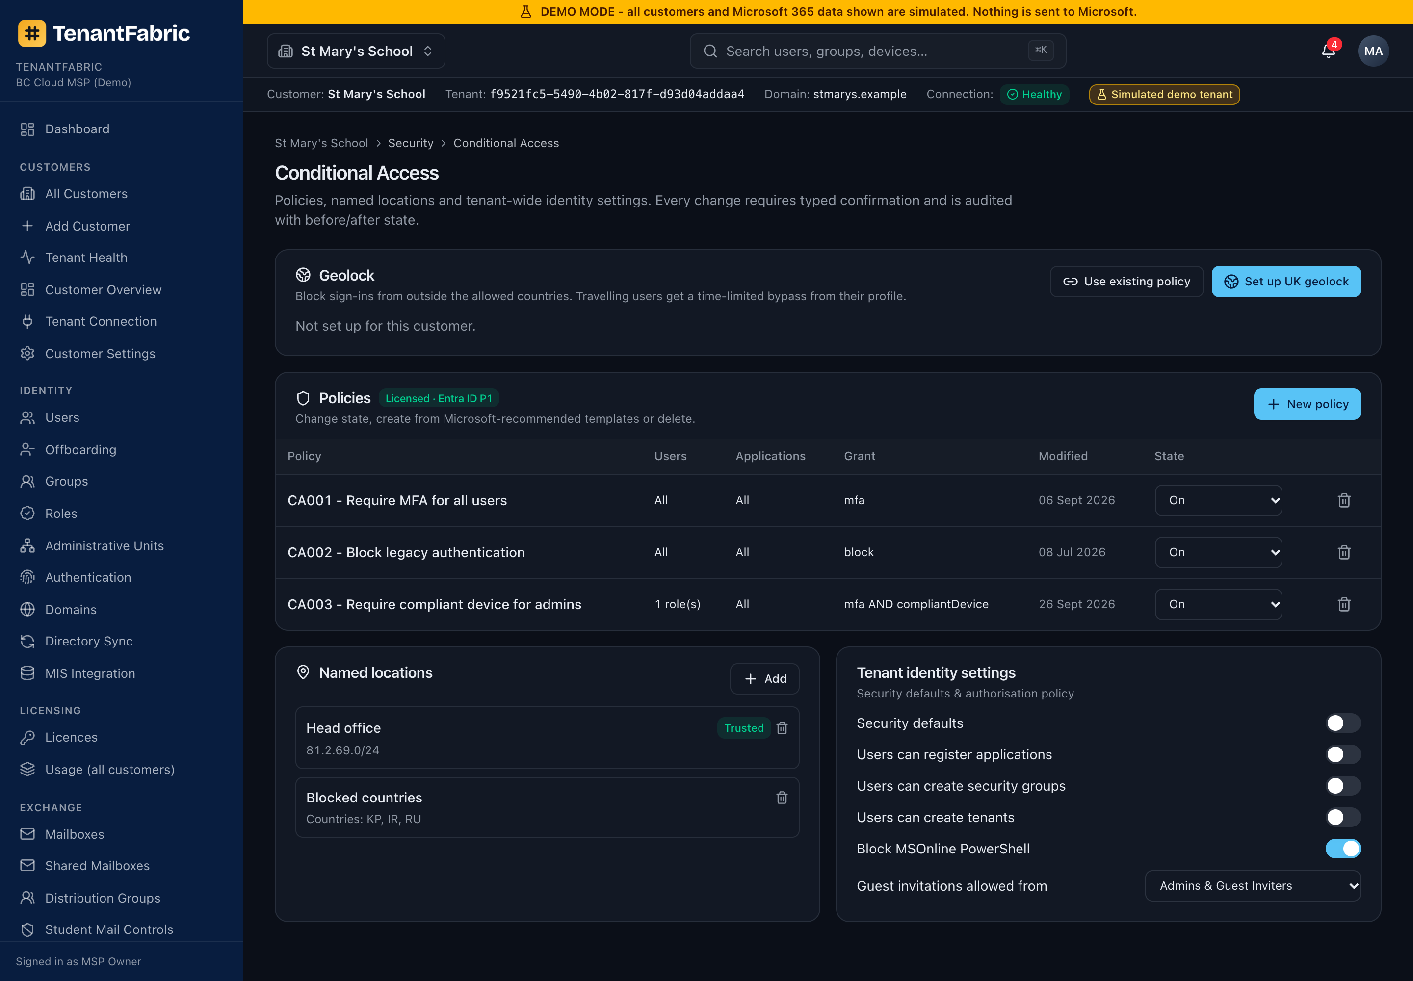Toggle Users can create tenants switch

pos(1343,817)
